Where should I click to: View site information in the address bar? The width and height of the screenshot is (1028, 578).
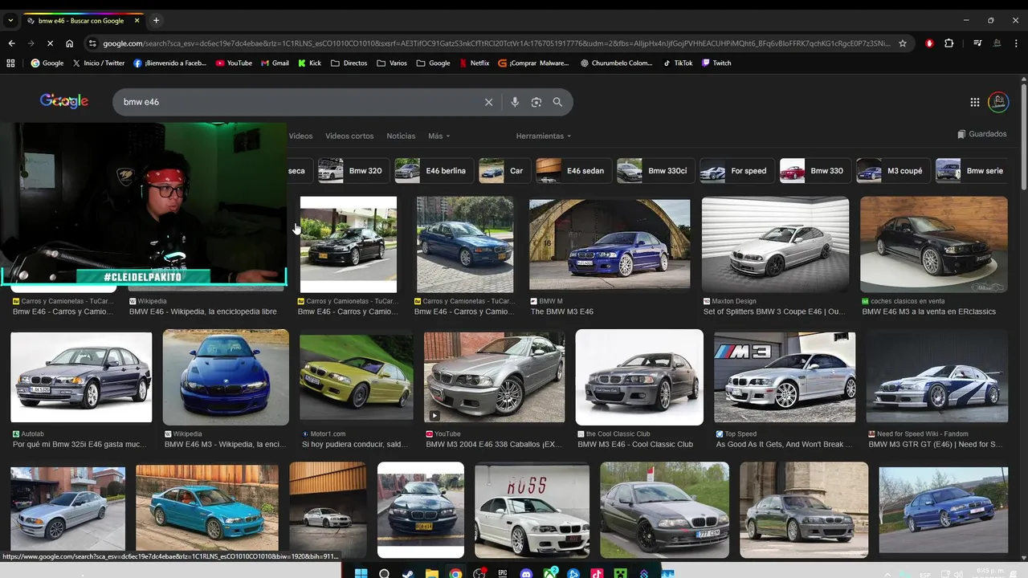[92, 43]
